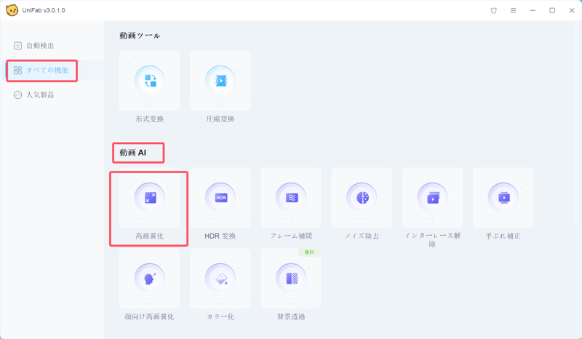Open the 形式変換 format conversion tool
This screenshot has width=582, height=339.
point(149,81)
